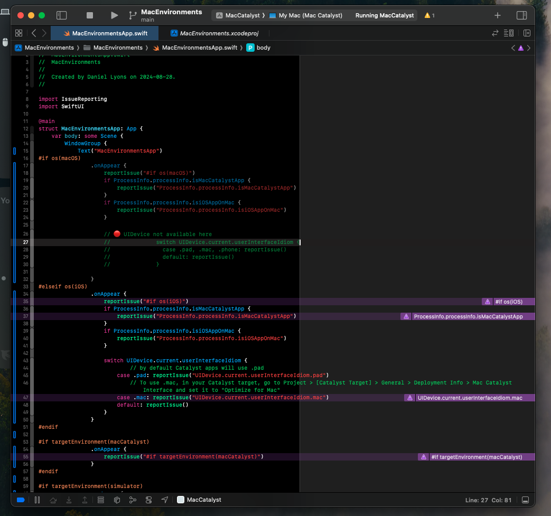Open the MacEnvironments folder jump bar item
Image resolution: width=551 pixels, height=516 pixels.
pyautogui.click(x=113, y=48)
